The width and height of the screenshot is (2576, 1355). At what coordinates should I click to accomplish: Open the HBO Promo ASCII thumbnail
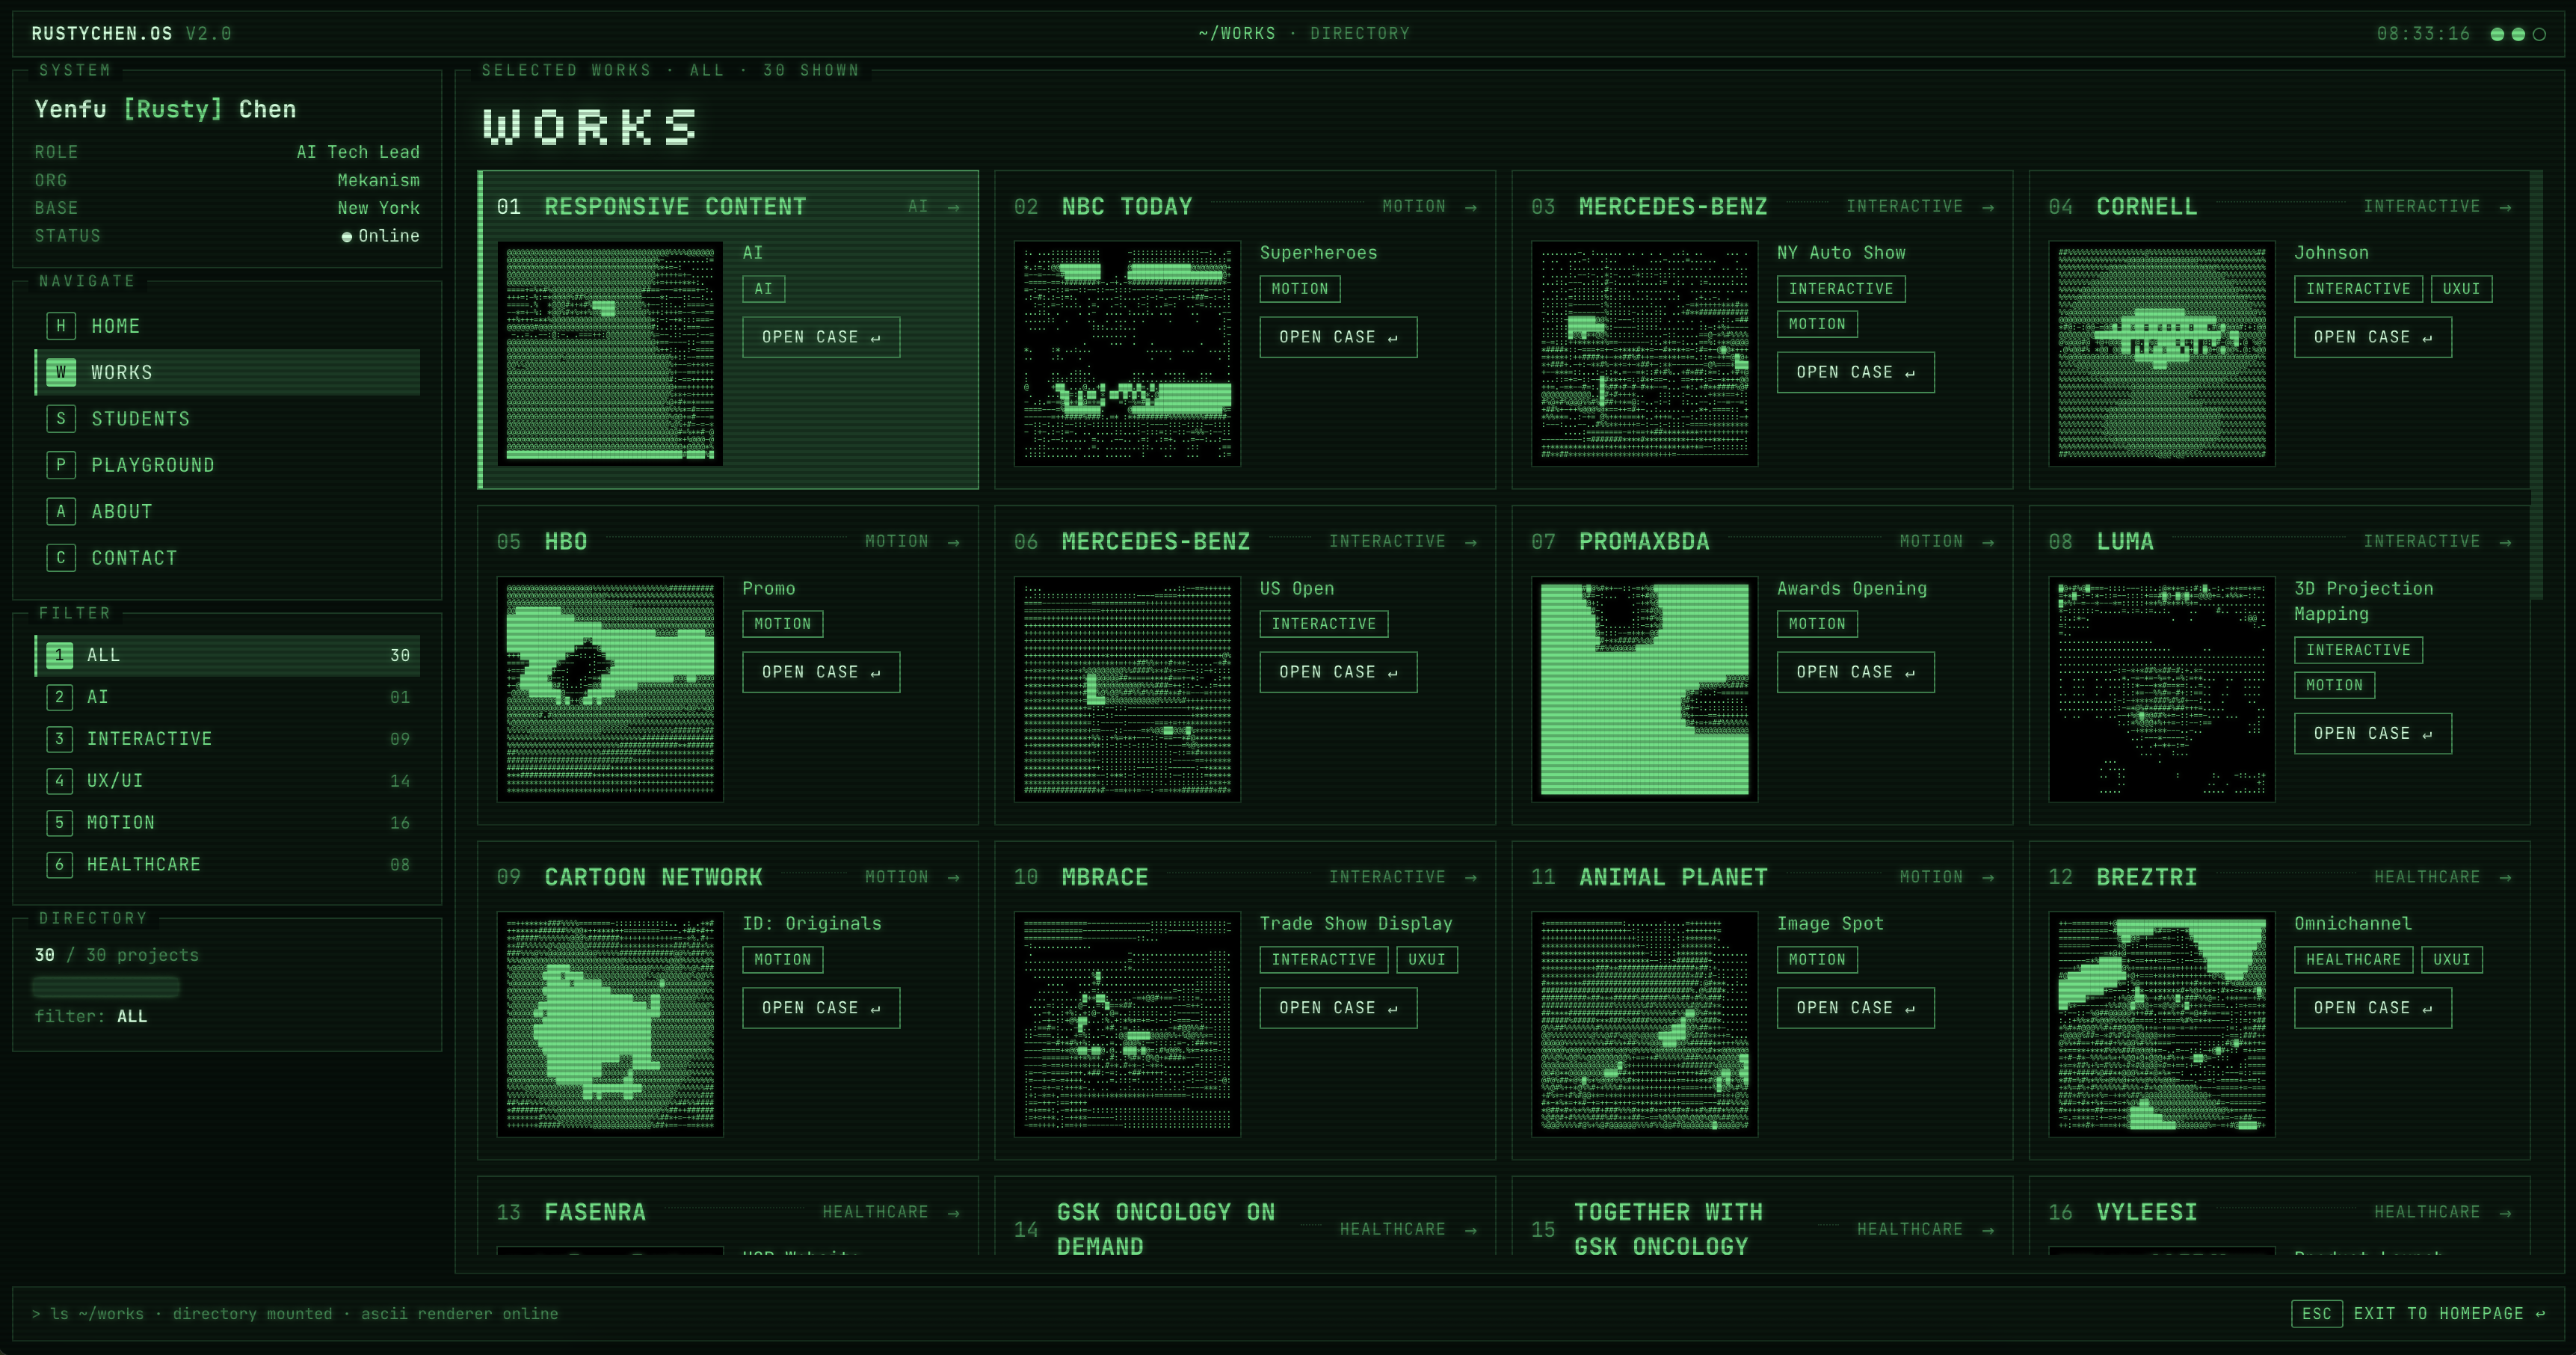[x=610, y=689]
